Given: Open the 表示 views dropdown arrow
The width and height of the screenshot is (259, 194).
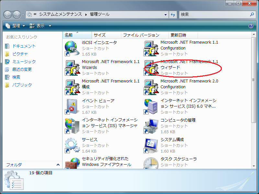Looking at the screenshot, I should click(x=50, y=26).
